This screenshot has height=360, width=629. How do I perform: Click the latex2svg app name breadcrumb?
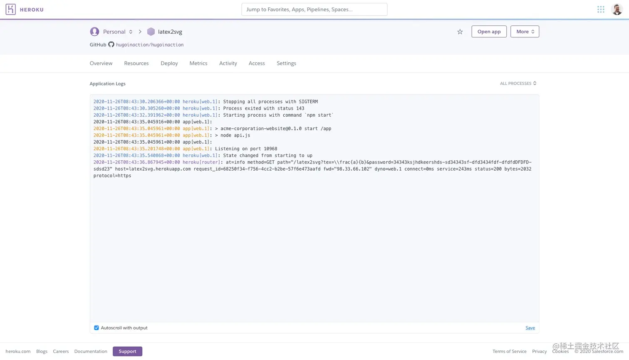pos(170,32)
